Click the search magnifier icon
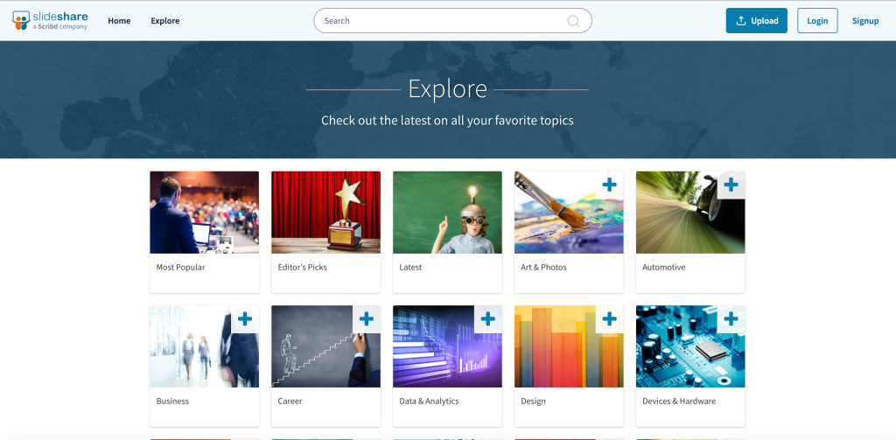Image resolution: width=896 pixels, height=440 pixels. click(573, 21)
